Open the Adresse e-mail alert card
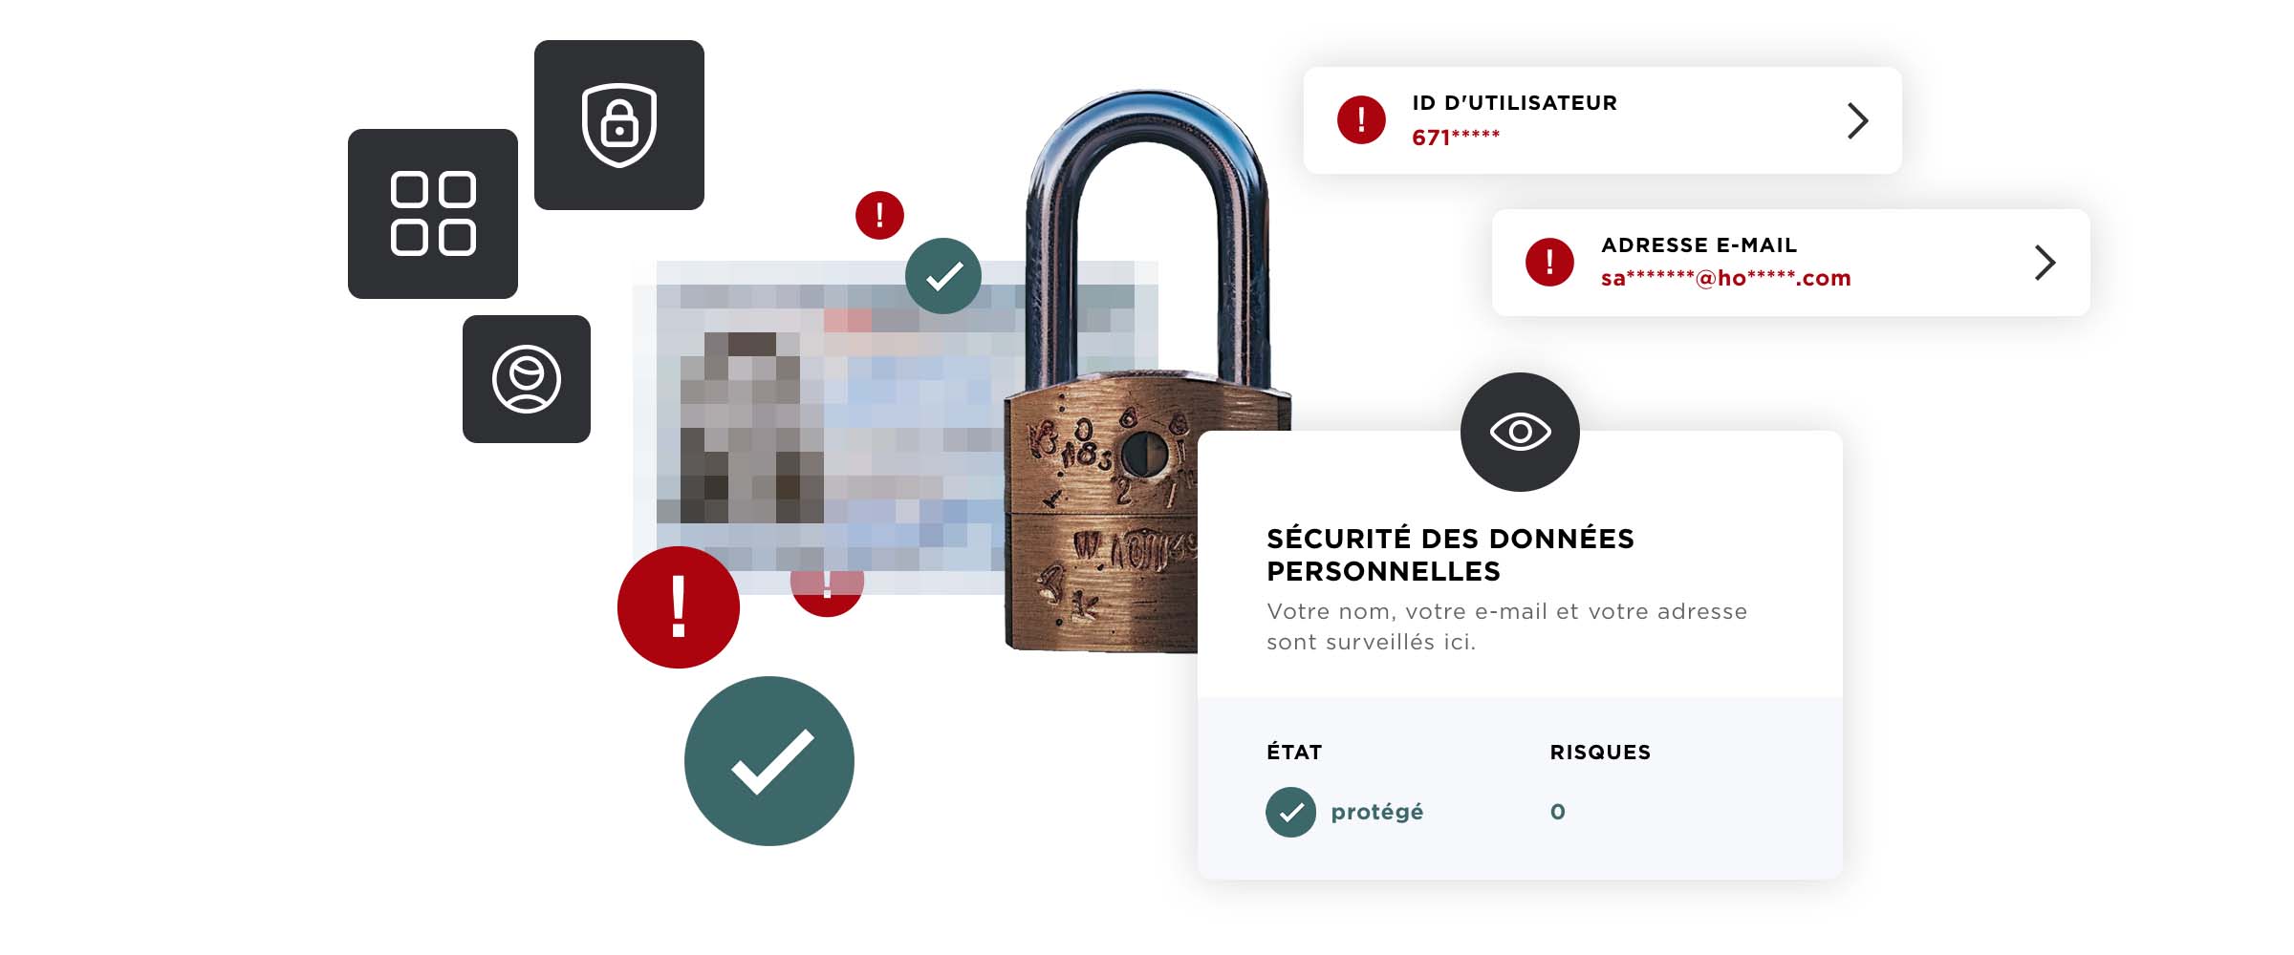 (x=1791, y=263)
